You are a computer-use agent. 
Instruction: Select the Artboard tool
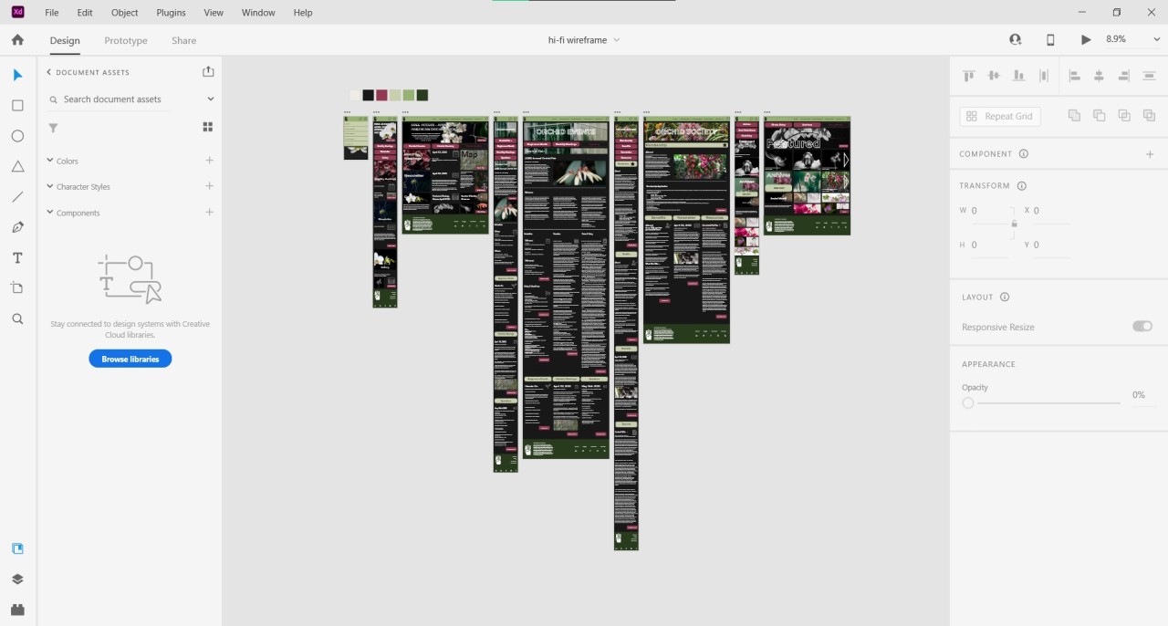click(17, 288)
